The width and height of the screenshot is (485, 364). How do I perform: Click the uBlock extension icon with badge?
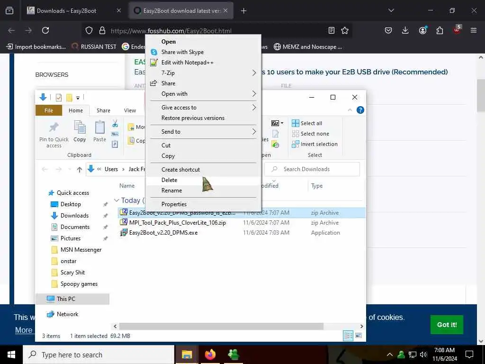pyautogui.click(x=457, y=30)
